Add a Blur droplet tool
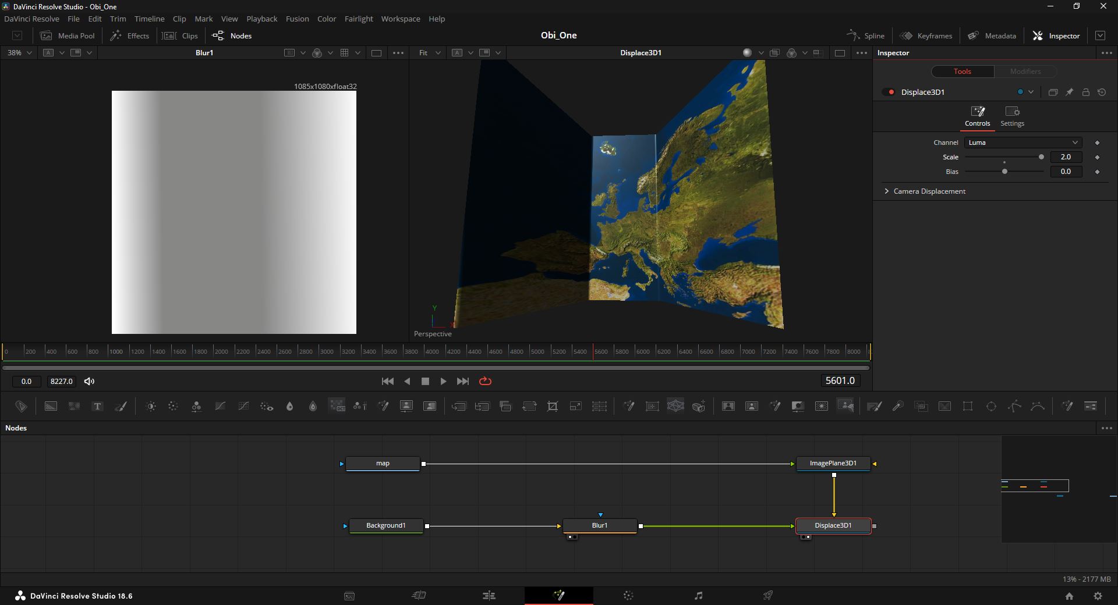This screenshot has height=605, width=1118. pyautogui.click(x=290, y=406)
